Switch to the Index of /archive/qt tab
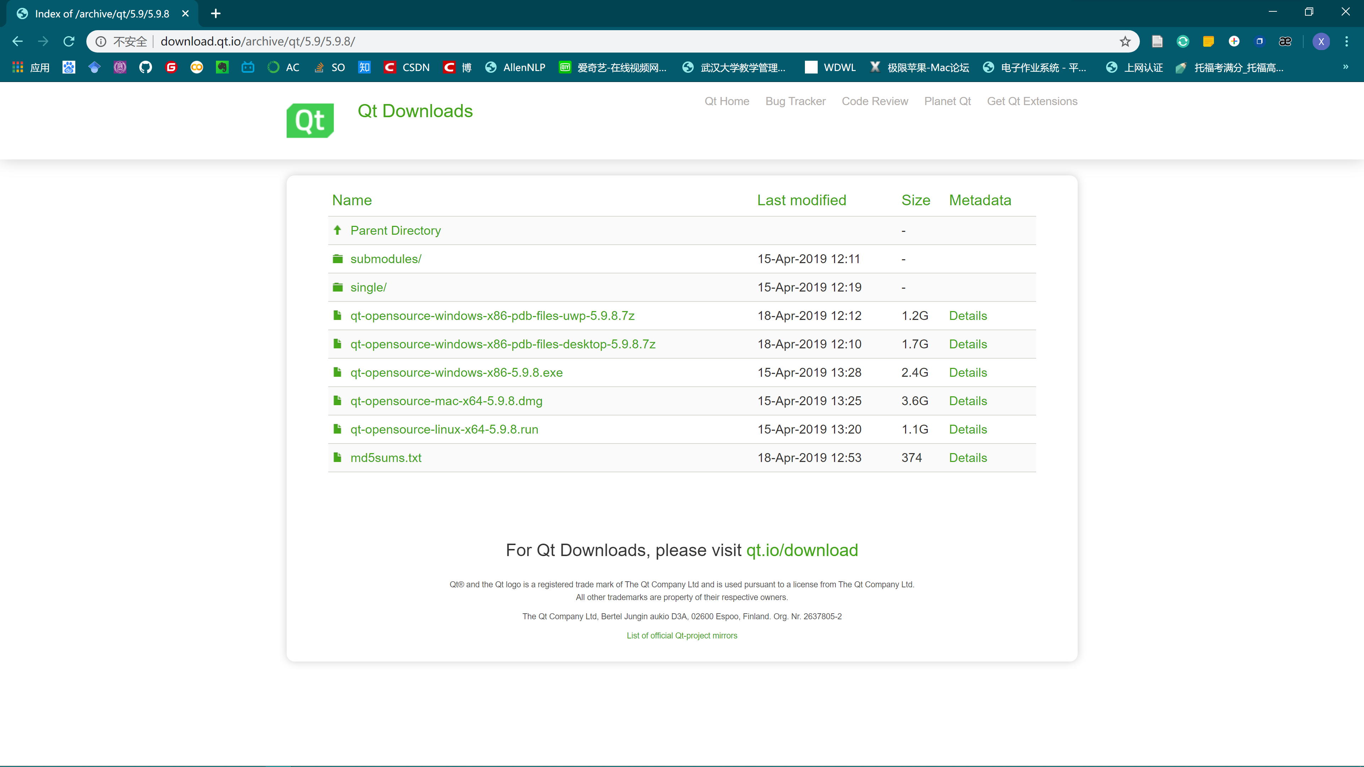1364x767 pixels. pos(102,14)
